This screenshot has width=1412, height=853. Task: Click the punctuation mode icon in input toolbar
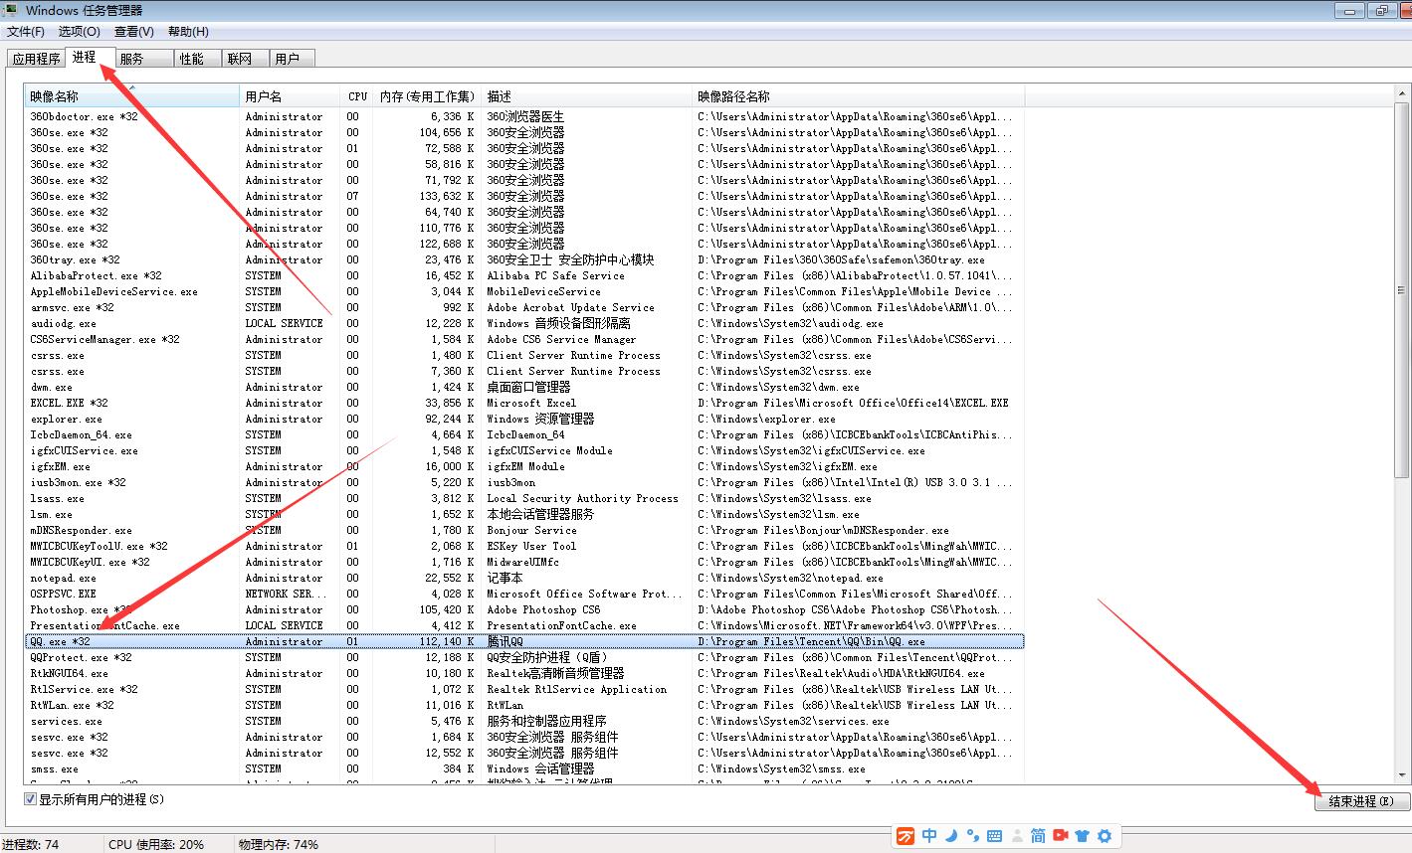[972, 836]
